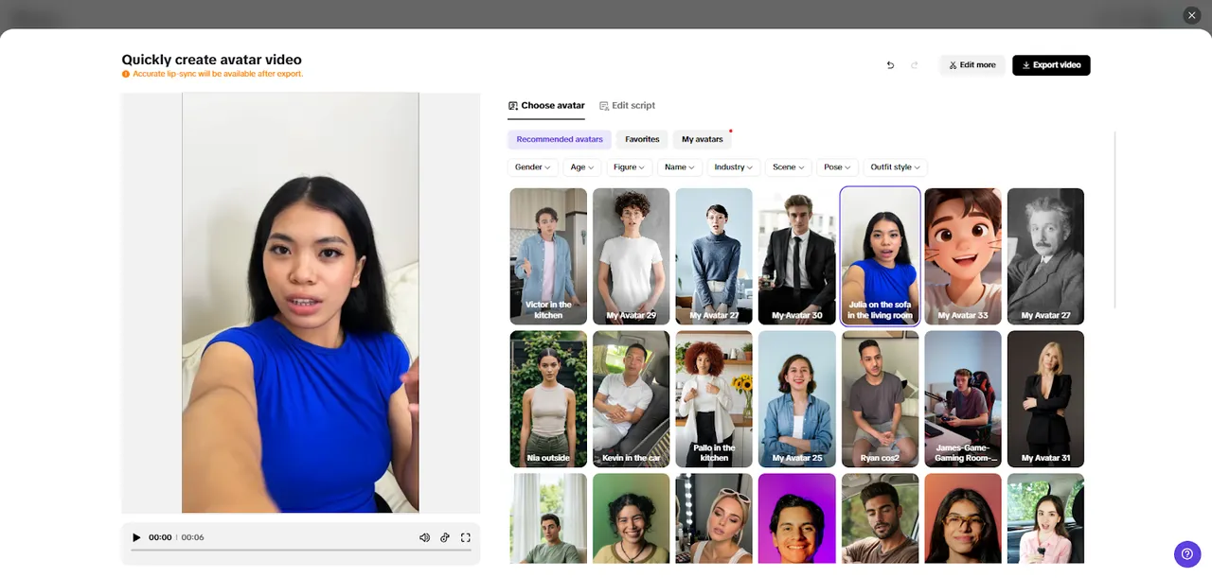Click the loop playback icon below the preview
The width and height of the screenshot is (1212, 578).
click(445, 536)
